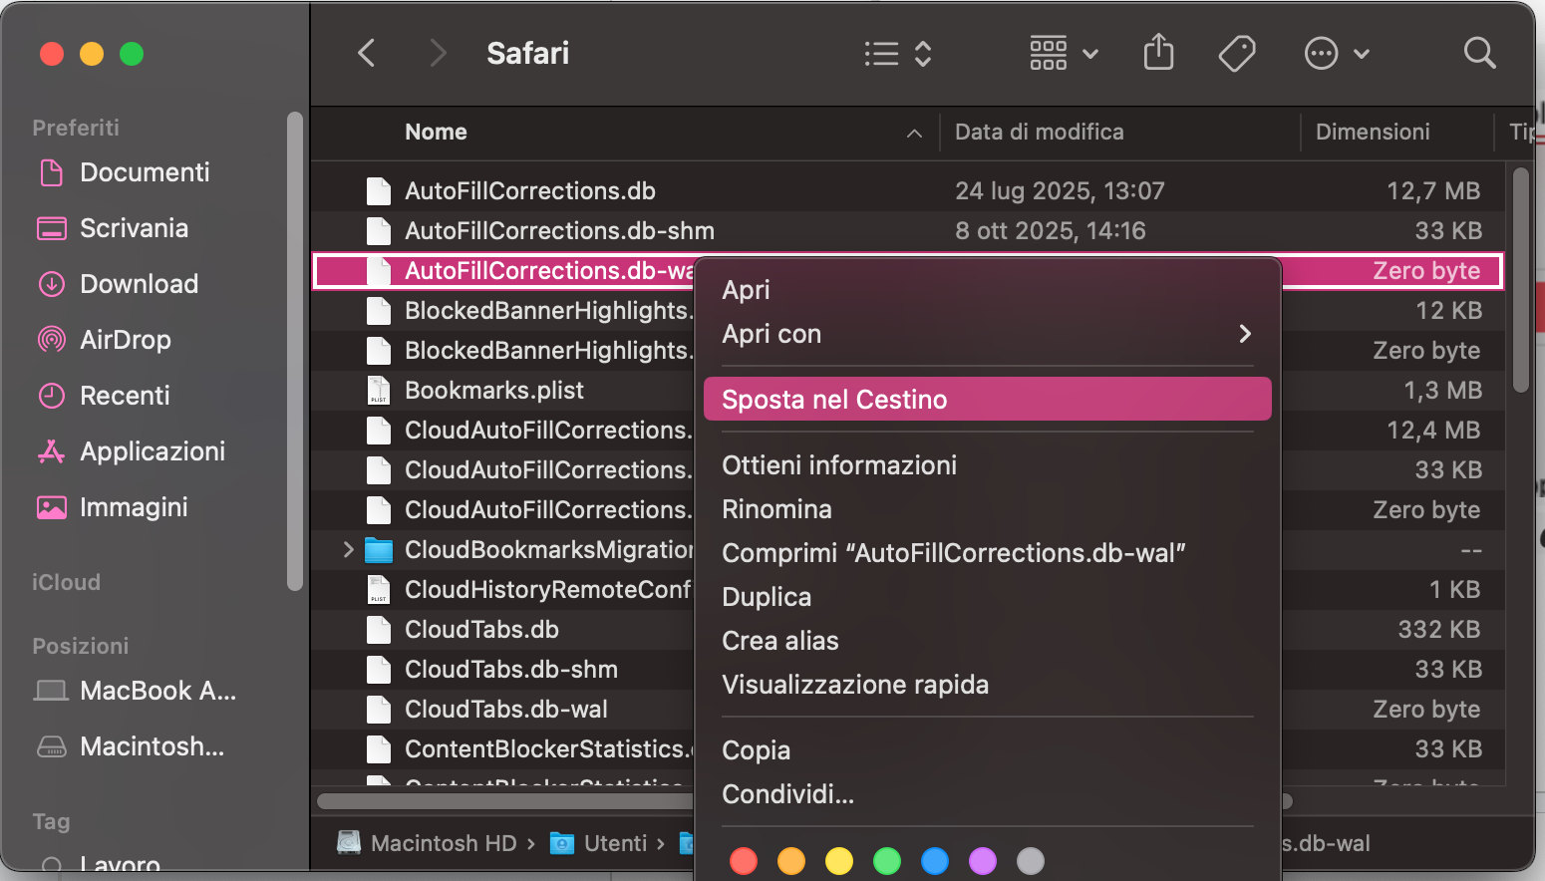
Task: Select the Bookmarks.plist file in the list
Action: click(493, 390)
